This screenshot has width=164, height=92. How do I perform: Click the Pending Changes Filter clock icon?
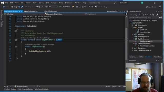pyautogui.click(x=143, y=15)
